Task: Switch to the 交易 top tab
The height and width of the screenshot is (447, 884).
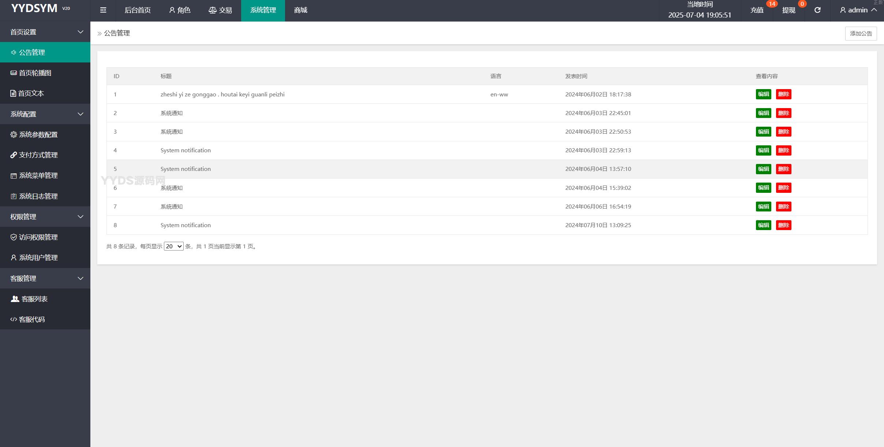Action: click(x=220, y=10)
